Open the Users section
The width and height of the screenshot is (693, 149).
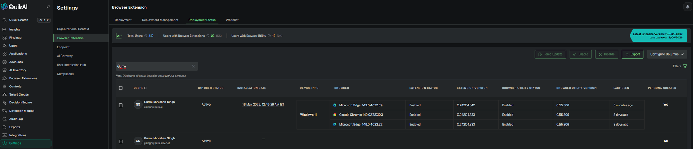tap(13, 46)
